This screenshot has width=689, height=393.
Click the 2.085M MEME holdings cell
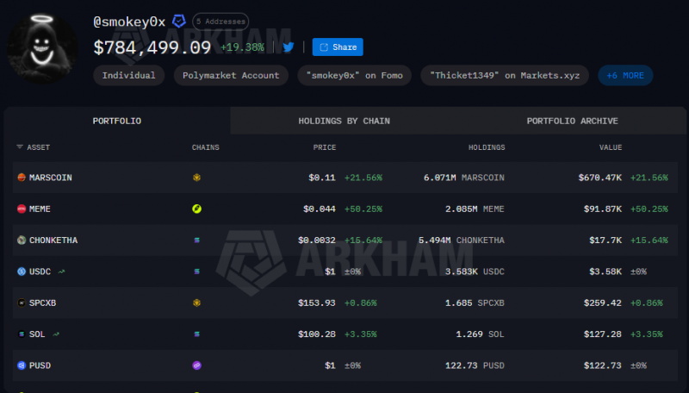coord(475,209)
